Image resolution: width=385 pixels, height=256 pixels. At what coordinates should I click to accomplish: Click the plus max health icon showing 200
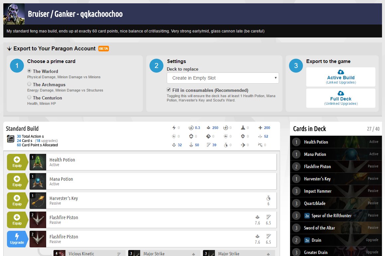pyautogui.click(x=260, y=128)
